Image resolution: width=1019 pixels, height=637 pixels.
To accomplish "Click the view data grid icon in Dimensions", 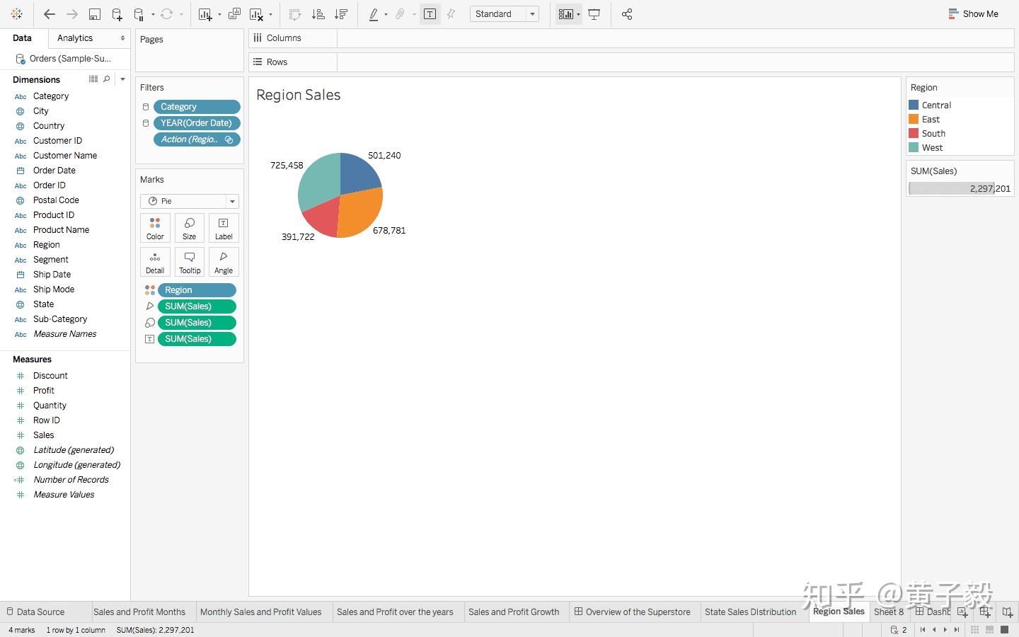I will coord(93,79).
